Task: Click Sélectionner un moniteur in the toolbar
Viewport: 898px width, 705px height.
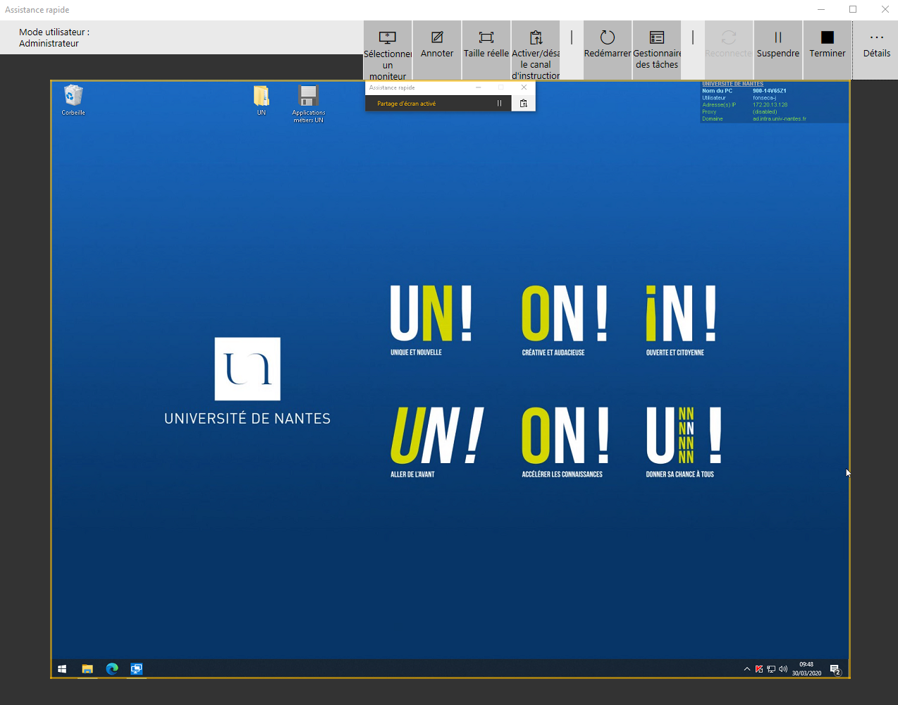Action: tap(388, 50)
